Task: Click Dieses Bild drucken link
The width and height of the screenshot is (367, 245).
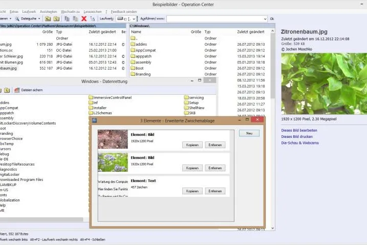Action: 297,136
